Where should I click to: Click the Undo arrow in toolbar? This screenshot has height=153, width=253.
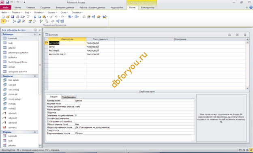(x=56, y=17)
